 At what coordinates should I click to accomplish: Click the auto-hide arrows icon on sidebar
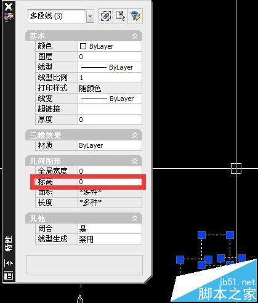[9, 263]
